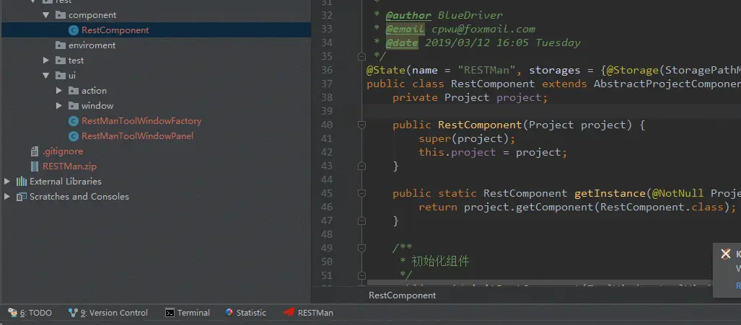Open the Terminal tool window
This screenshot has height=325, width=741.
(188, 313)
